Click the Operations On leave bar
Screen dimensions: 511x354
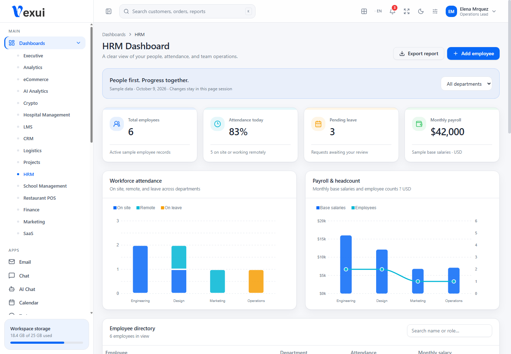(x=256, y=281)
